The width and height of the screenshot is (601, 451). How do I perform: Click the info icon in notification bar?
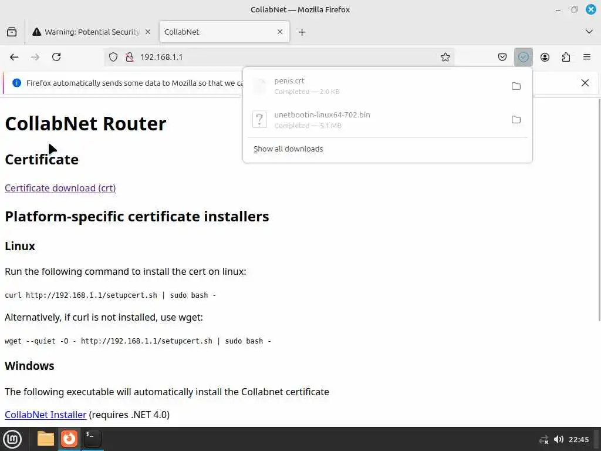point(16,83)
